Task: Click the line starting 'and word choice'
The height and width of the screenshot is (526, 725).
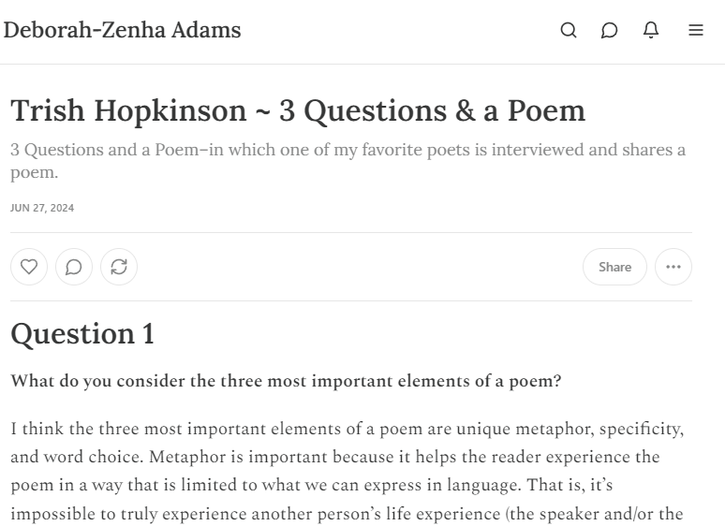Action: pyautogui.click(x=334, y=458)
